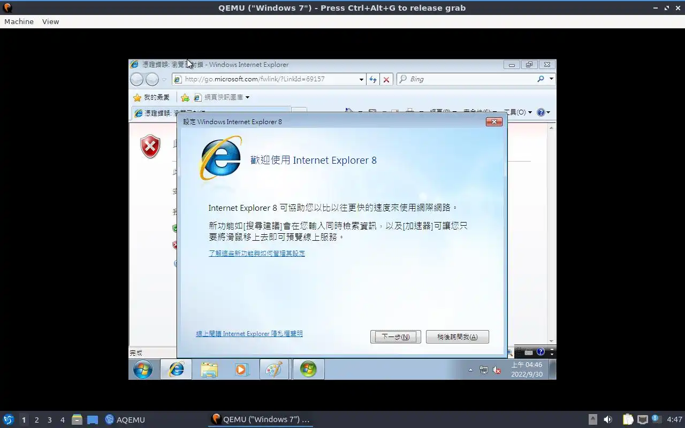
Task: Open the 線上閱讀 Internet Explorer 隱私權聲明 link
Action: click(249, 334)
